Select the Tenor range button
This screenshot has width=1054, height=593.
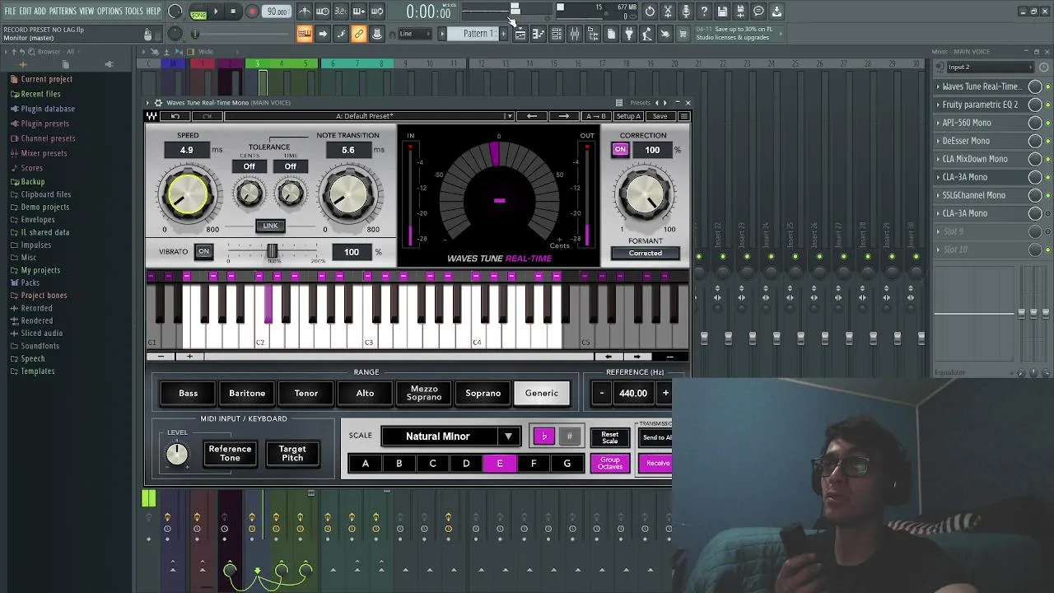point(306,394)
